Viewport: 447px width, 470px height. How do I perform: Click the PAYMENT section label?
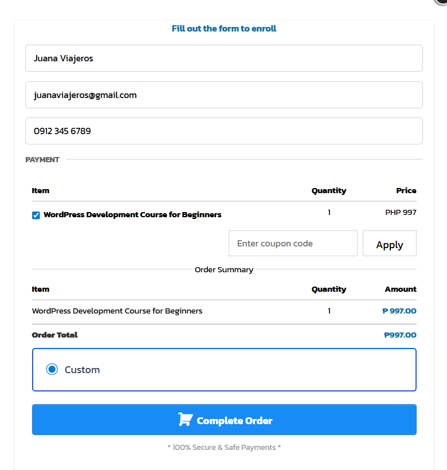tap(42, 160)
